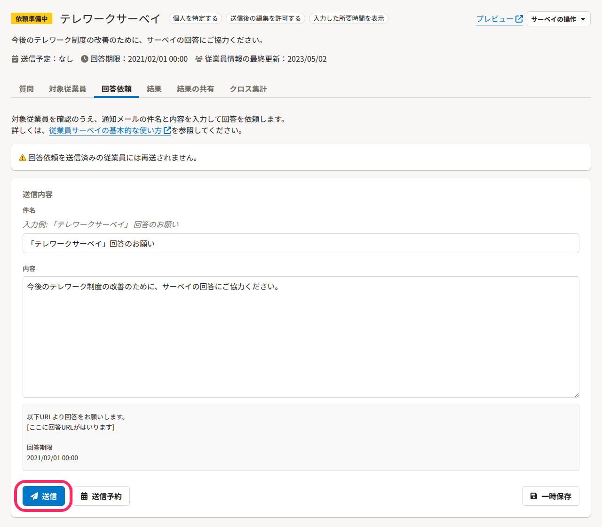Screen dimensions: 602x527
Task: Click the 個人を特定する tag
Action: click(195, 18)
